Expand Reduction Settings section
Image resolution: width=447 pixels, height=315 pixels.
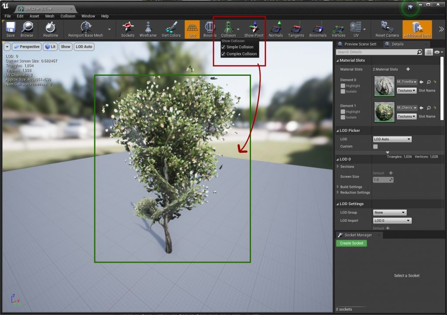[x=338, y=193]
